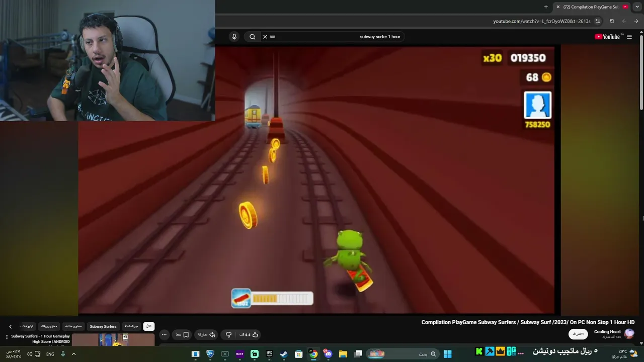Click the taskbar search box
The height and width of the screenshot is (362, 644).
402,354
